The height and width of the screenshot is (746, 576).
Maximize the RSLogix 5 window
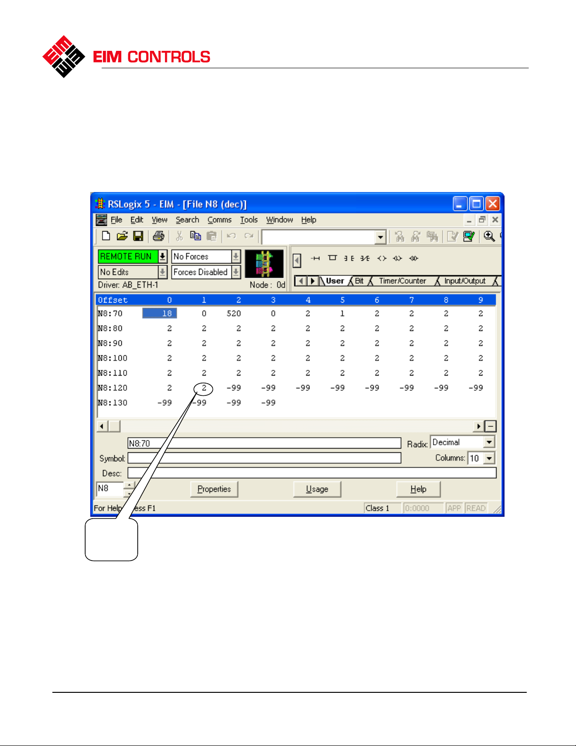tap(476, 204)
